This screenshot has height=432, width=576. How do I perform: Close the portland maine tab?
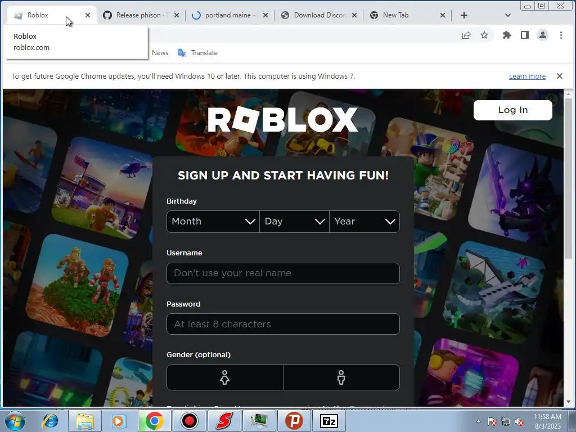(265, 15)
